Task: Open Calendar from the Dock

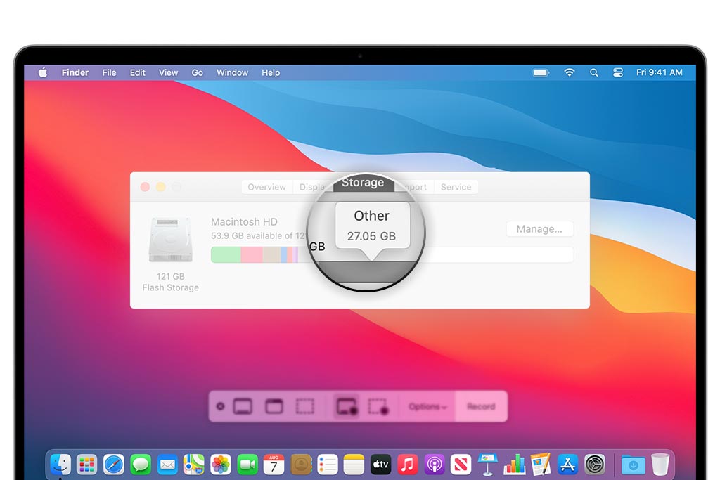Action: 274,465
